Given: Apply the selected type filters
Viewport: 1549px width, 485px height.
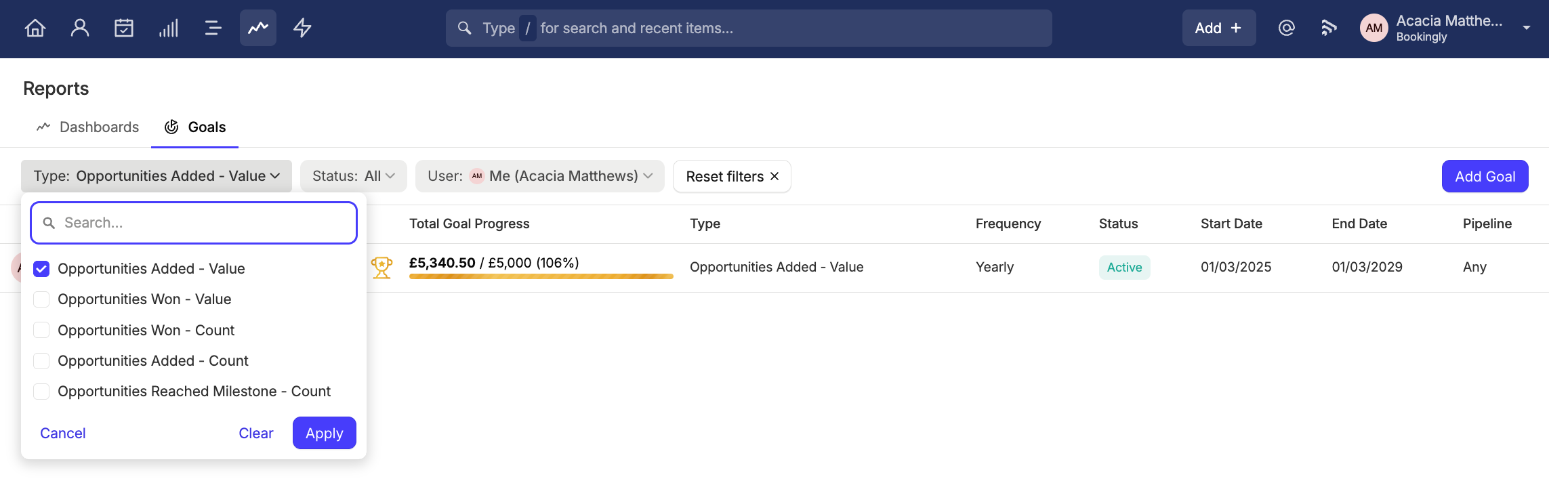Looking at the screenshot, I should 325,433.
